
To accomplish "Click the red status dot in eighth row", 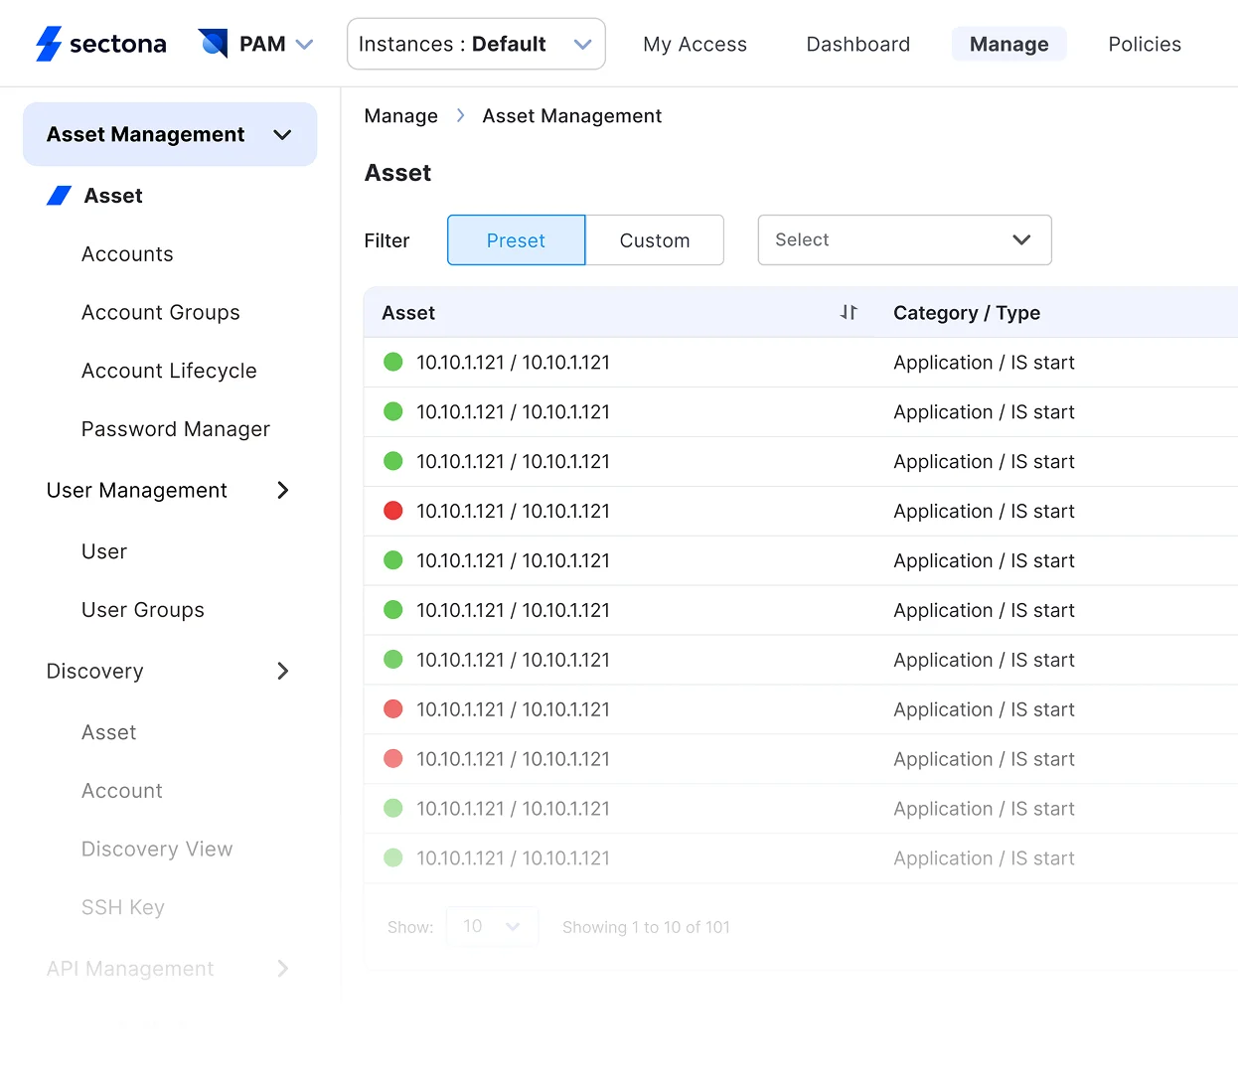I will [x=393, y=709].
